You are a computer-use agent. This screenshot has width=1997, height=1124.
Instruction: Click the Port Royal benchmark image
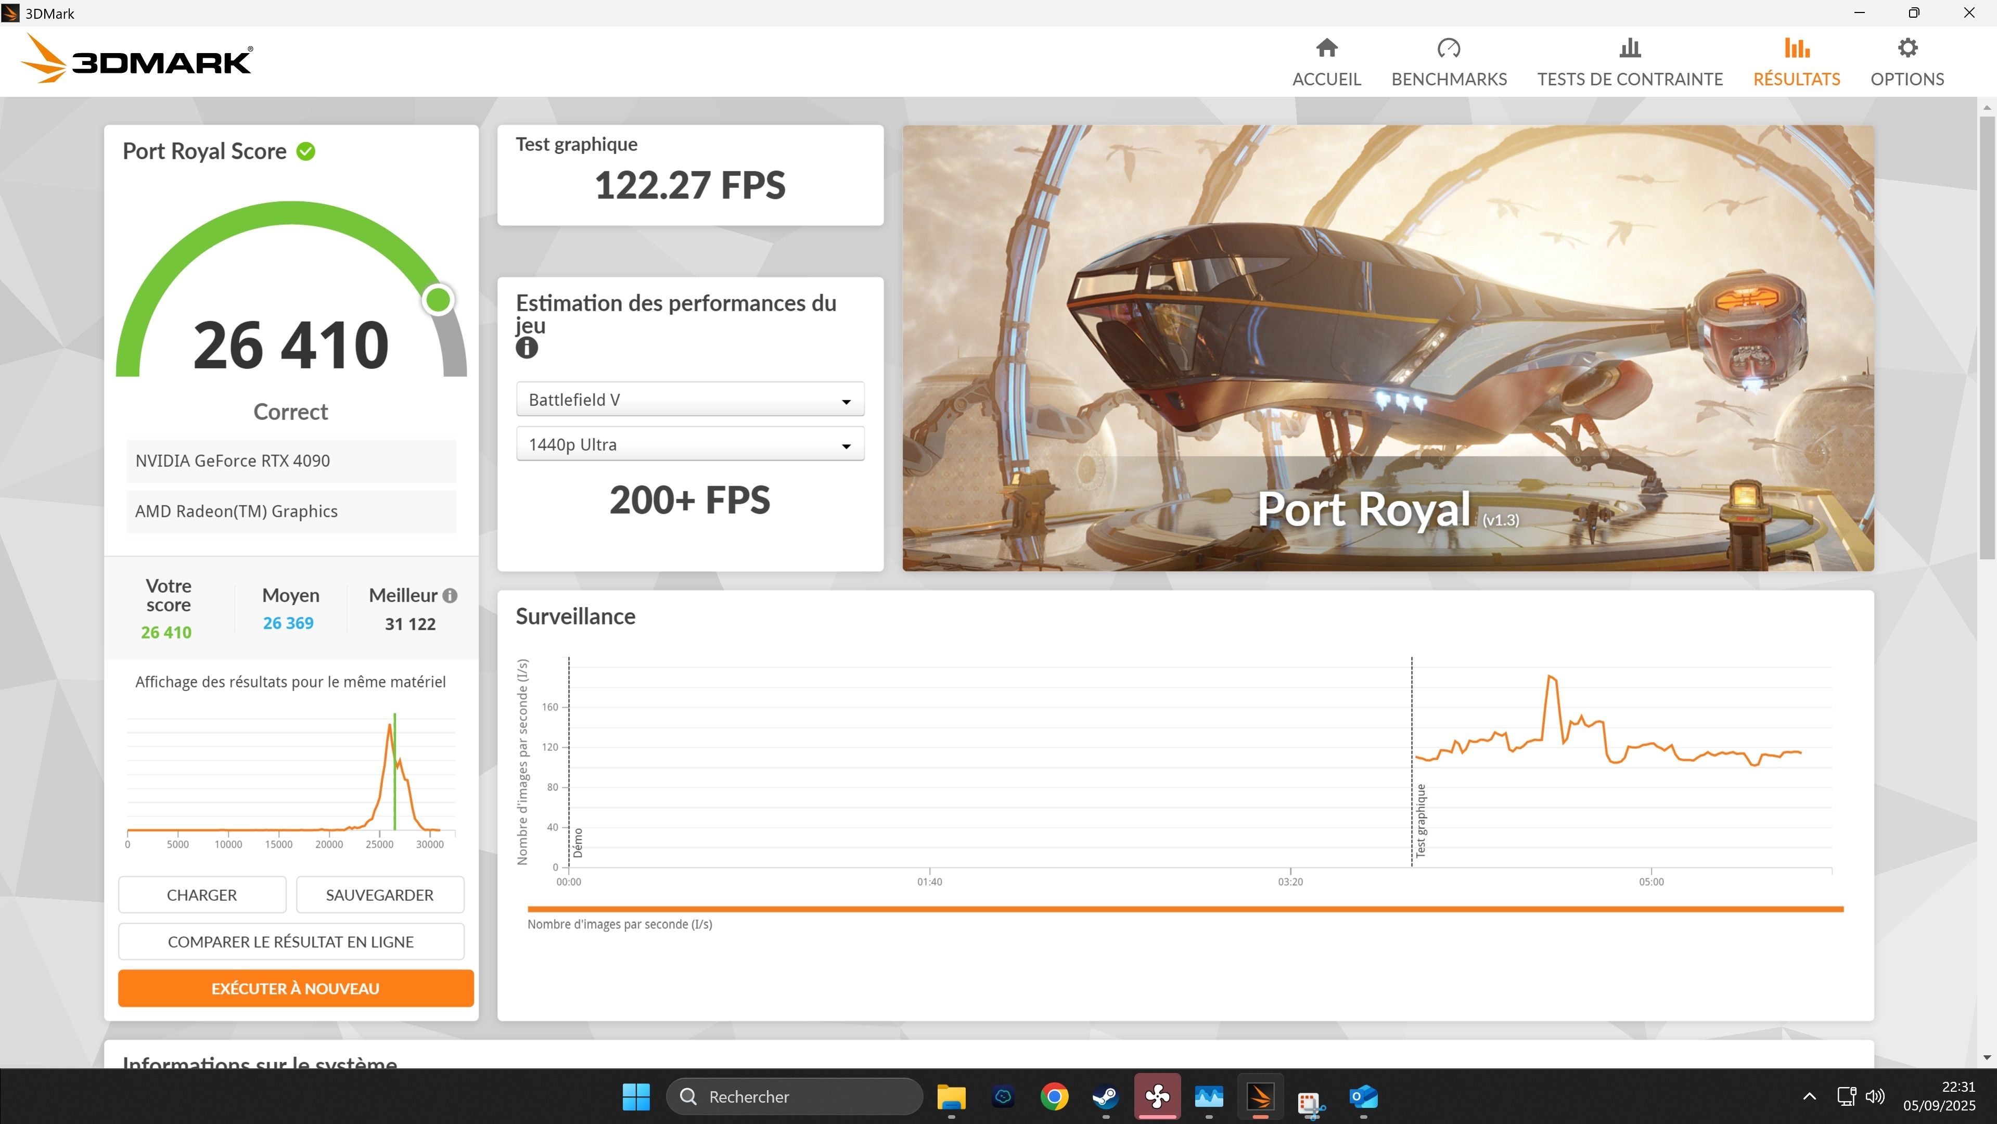tap(1388, 348)
